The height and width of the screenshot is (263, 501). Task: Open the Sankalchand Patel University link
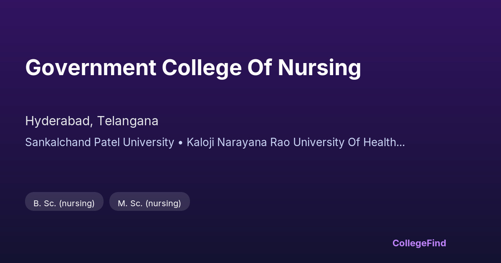[99, 142]
